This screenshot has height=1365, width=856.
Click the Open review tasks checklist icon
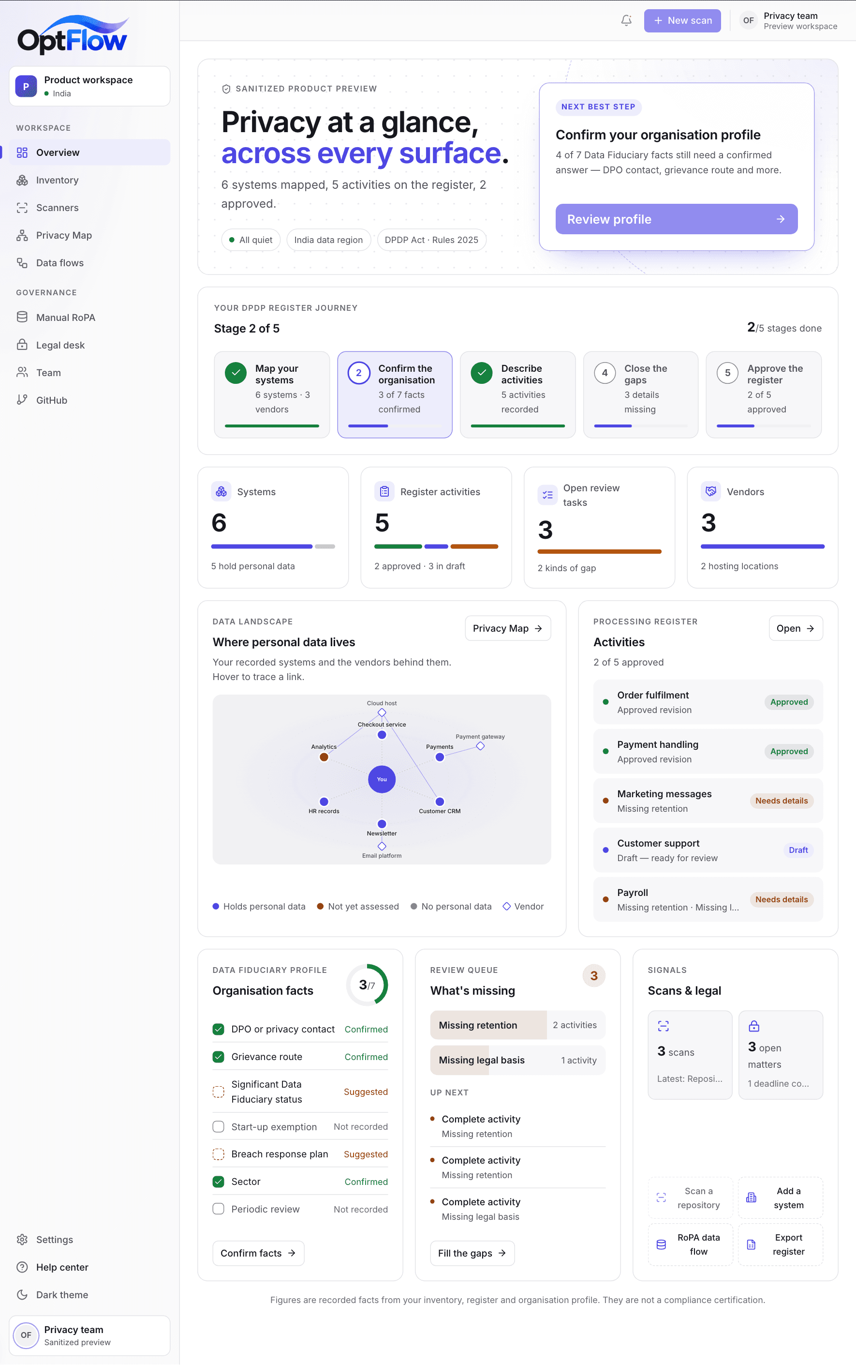pos(547,495)
